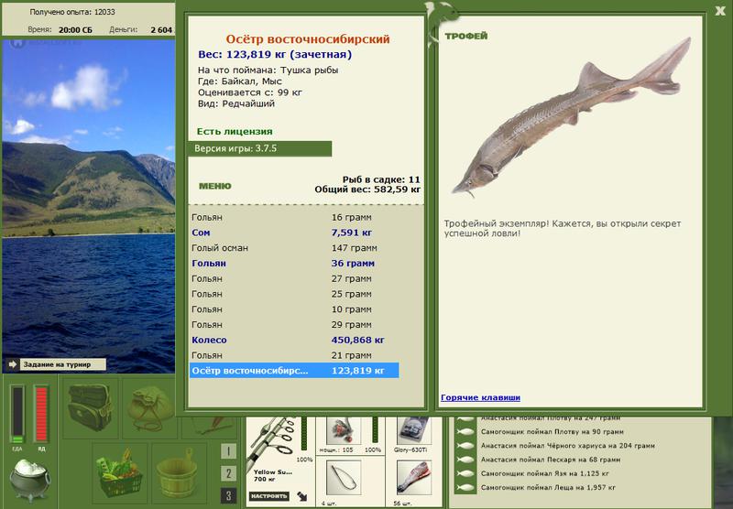The height and width of the screenshot is (509, 733).
Task: Click the Общий вес: 582,59 кг text
Action: tap(367, 190)
